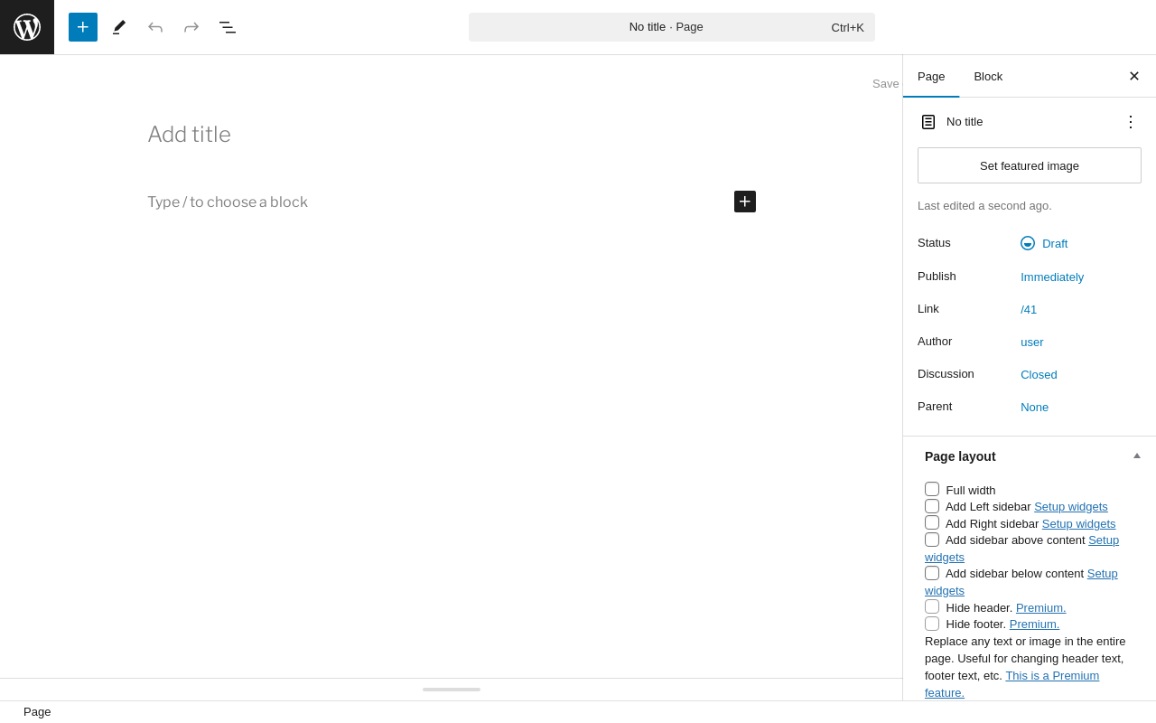
Task: Click Set featured image button
Action: (1030, 165)
